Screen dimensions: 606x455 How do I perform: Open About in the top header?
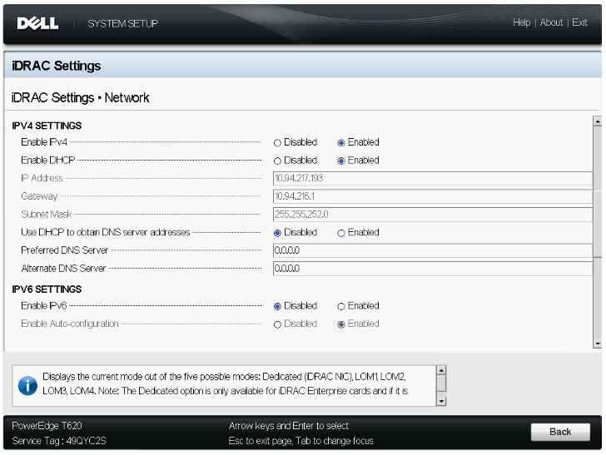click(551, 22)
